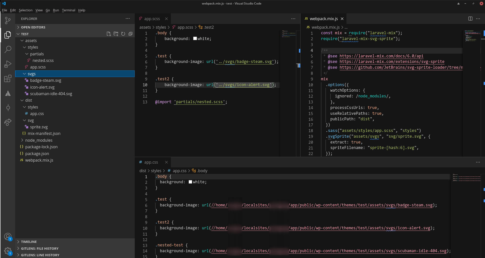Open the Search view in activity bar
This screenshot has height=258, width=485.
8,49
